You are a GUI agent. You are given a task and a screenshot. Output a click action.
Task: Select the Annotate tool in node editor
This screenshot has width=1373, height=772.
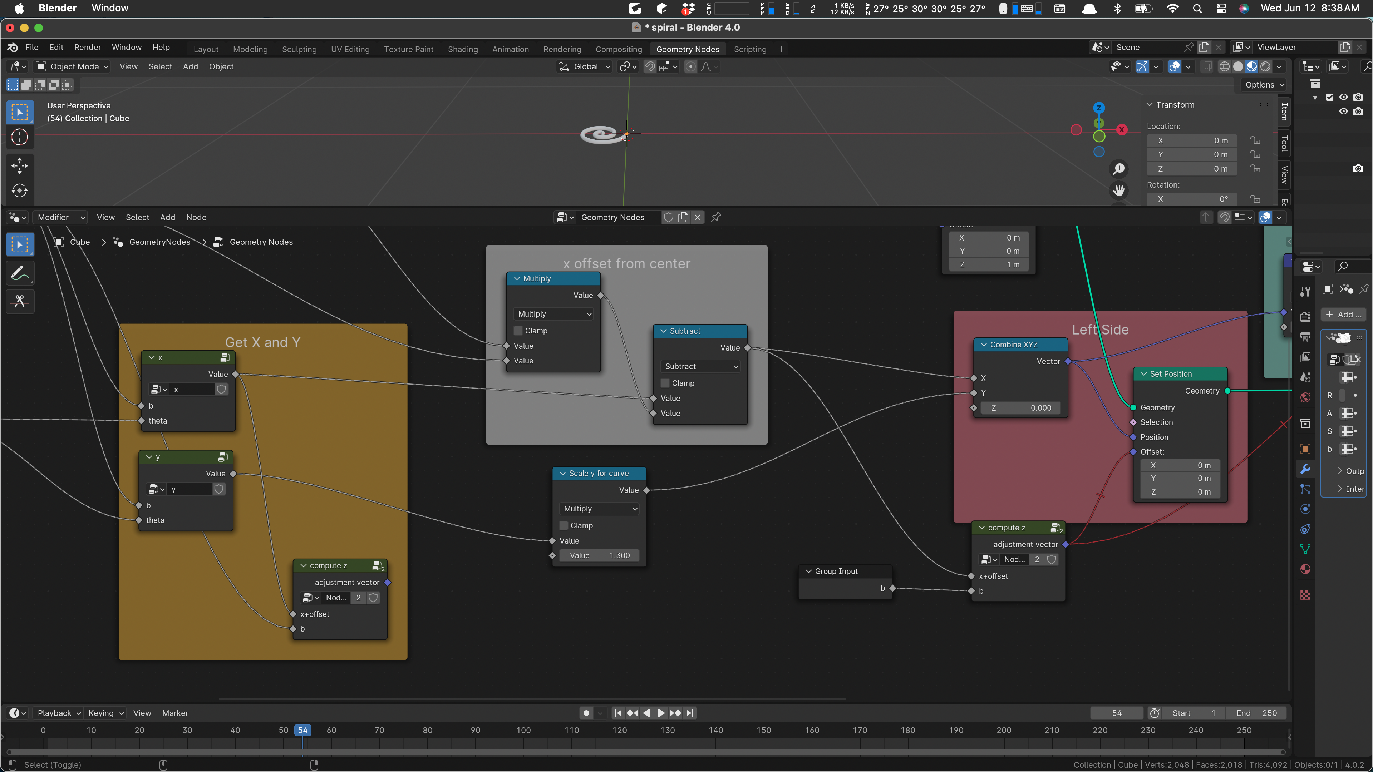20,273
